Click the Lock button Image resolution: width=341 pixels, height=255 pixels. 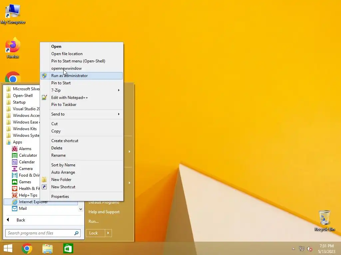coord(95,233)
